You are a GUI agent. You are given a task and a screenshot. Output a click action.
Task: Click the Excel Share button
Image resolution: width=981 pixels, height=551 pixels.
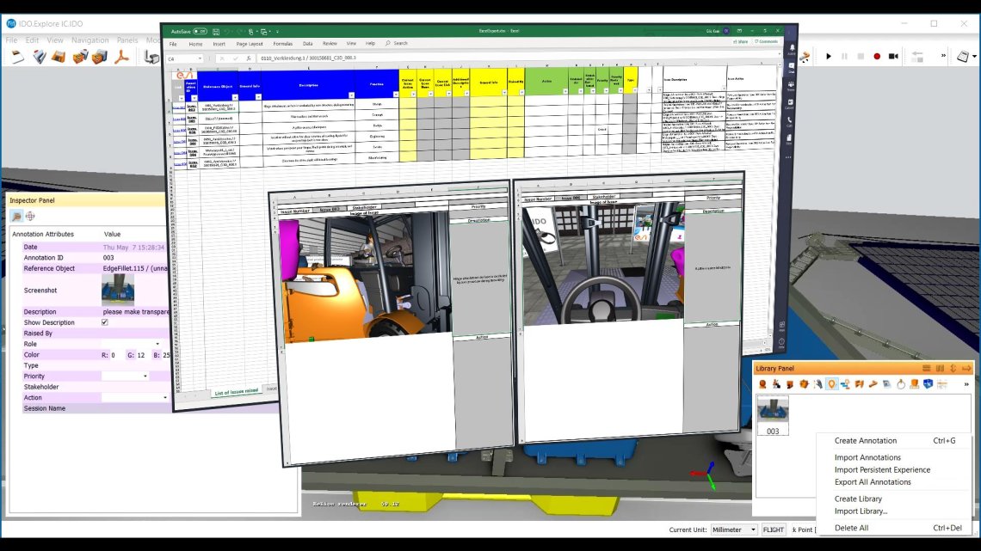tap(742, 42)
